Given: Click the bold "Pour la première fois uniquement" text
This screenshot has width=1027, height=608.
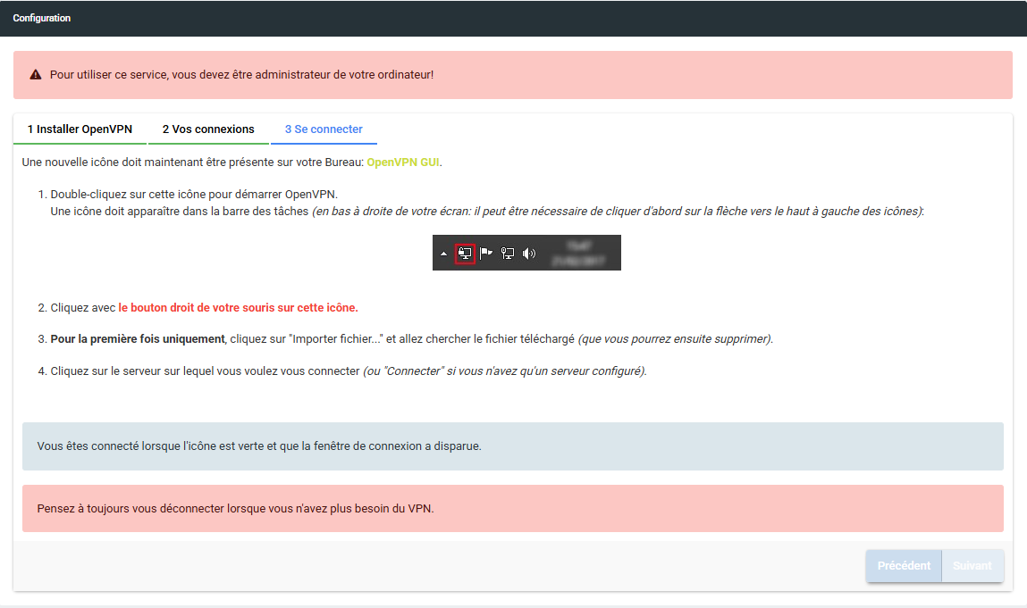Looking at the screenshot, I should tap(139, 339).
